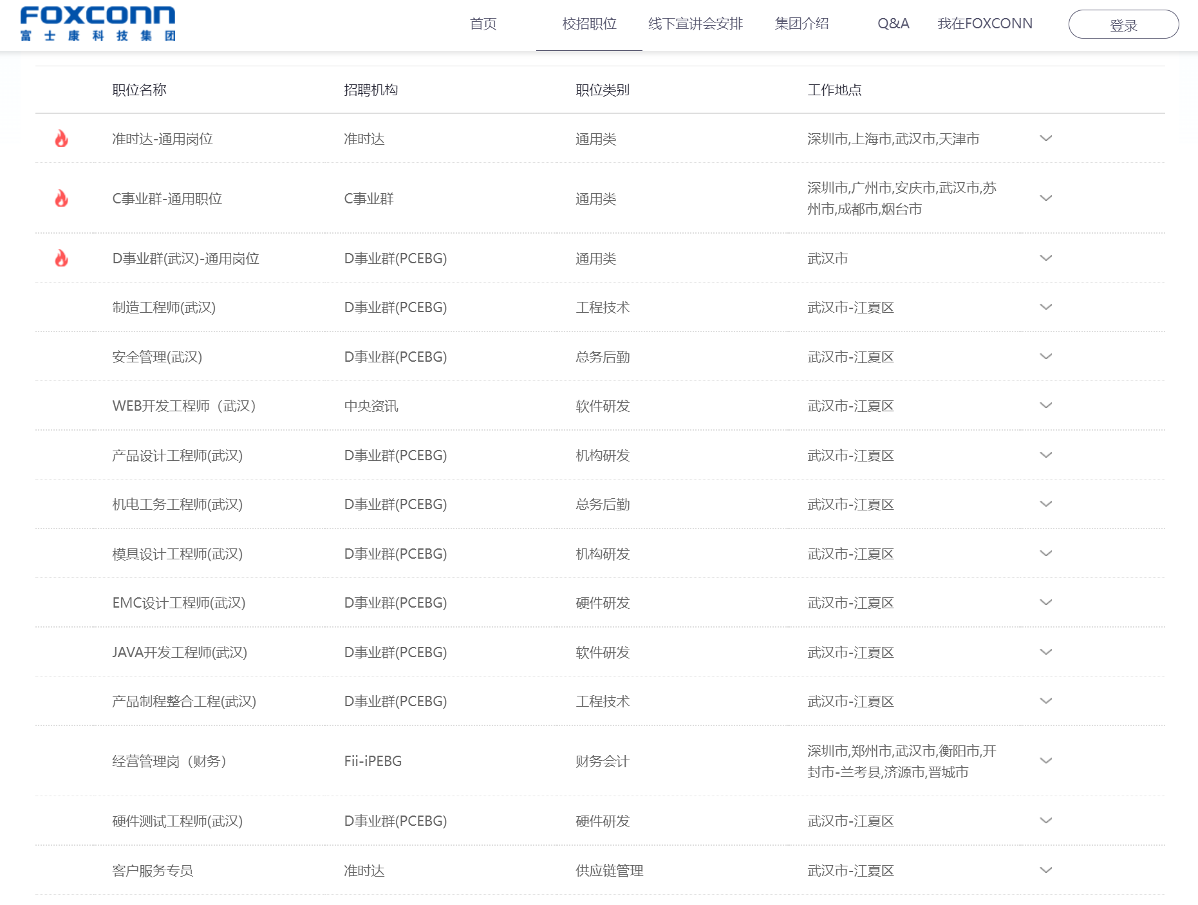Click the 招聘机构 column header
This screenshot has width=1198, height=905.
tap(371, 90)
